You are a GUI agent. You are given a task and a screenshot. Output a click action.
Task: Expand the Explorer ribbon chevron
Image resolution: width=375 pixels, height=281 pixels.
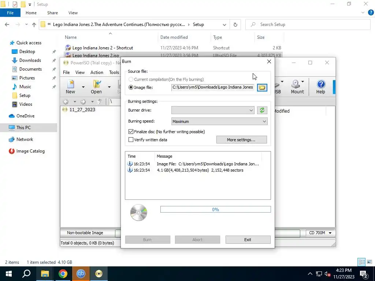pyautogui.click(x=363, y=13)
